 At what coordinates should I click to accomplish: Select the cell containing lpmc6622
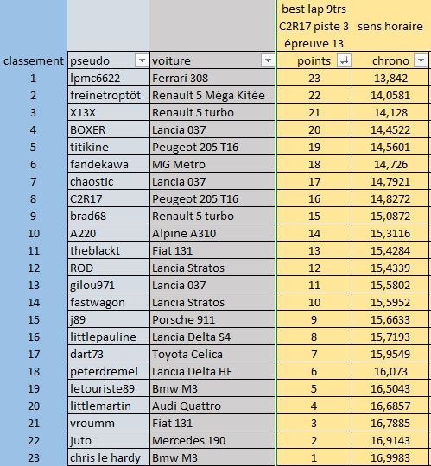pos(109,79)
